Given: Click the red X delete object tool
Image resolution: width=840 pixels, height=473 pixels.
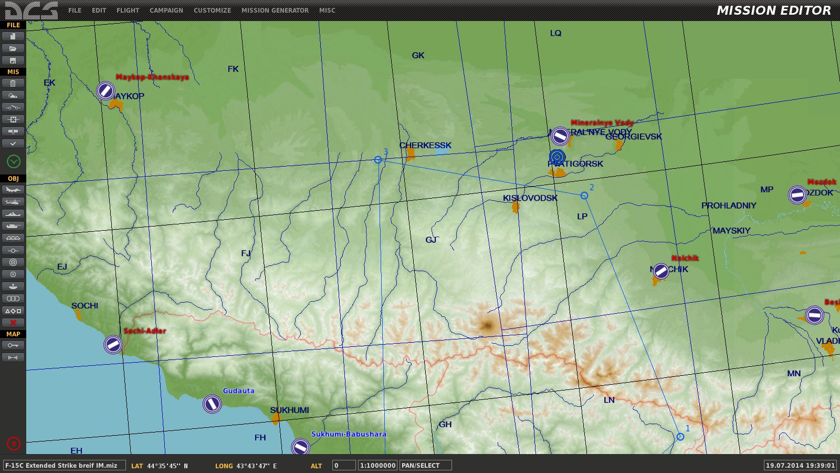Looking at the screenshot, I should [13, 323].
